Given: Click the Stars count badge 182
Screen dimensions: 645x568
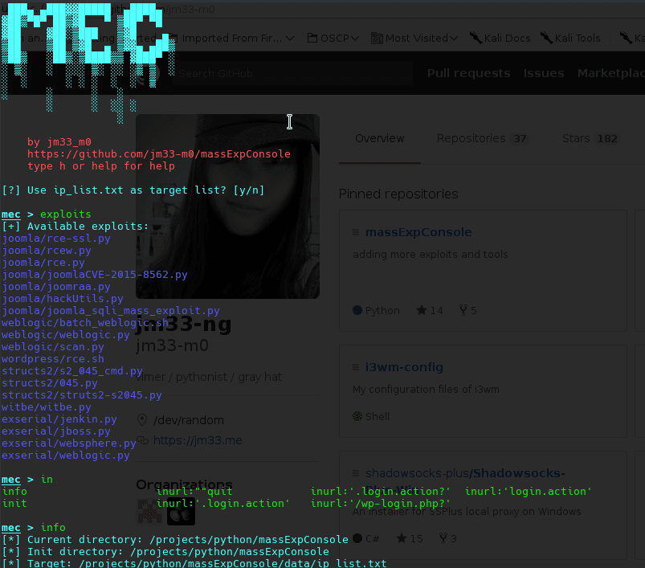Looking at the screenshot, I should point(607,139).
